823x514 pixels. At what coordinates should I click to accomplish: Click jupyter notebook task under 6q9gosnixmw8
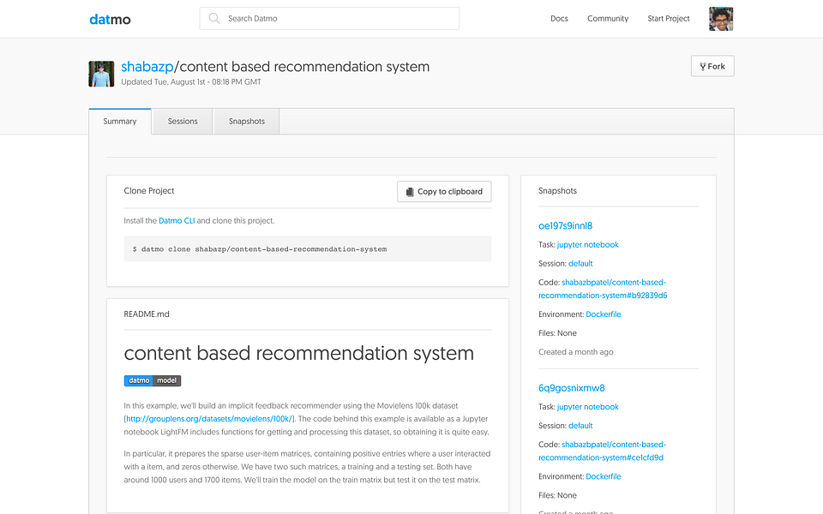pos(588,406)
